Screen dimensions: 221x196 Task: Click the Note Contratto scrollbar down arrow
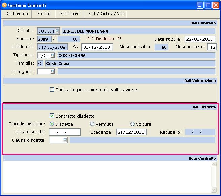click(214, 190)
